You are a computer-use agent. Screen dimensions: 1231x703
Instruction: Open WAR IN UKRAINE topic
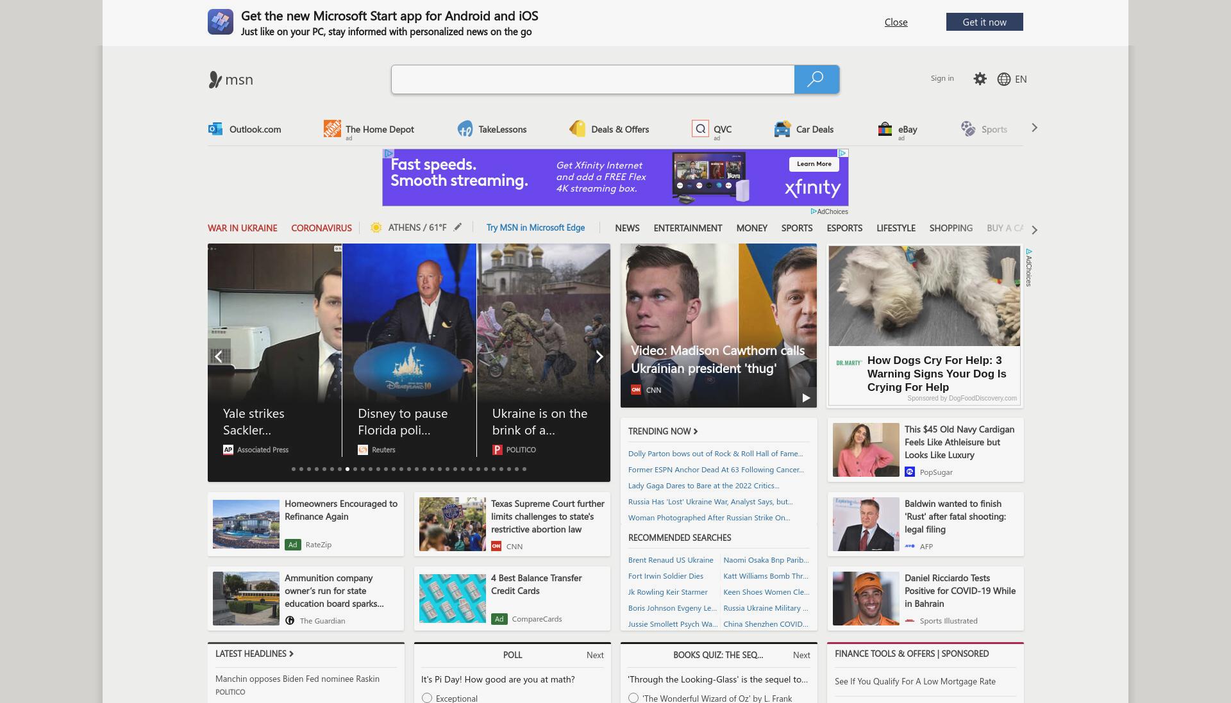(242, 228)
